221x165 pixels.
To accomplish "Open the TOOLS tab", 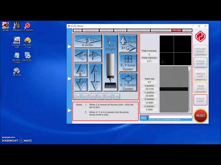I will [120, 30].
